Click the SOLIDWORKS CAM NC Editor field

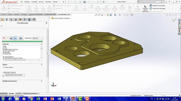point(15,75)
